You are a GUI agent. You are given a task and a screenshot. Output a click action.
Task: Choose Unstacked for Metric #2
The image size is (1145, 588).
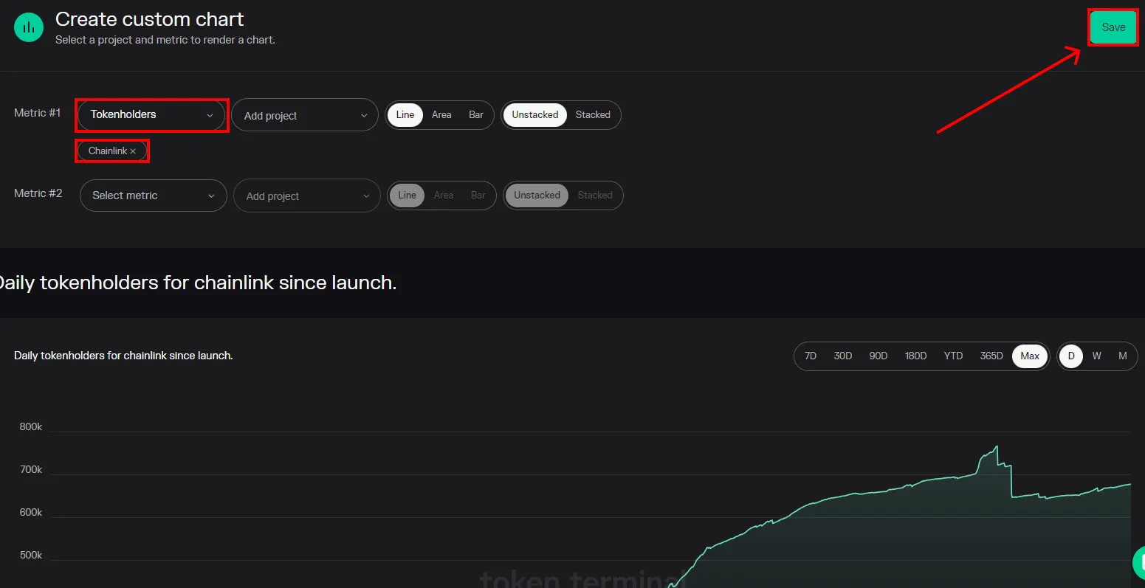click(537, 196)
